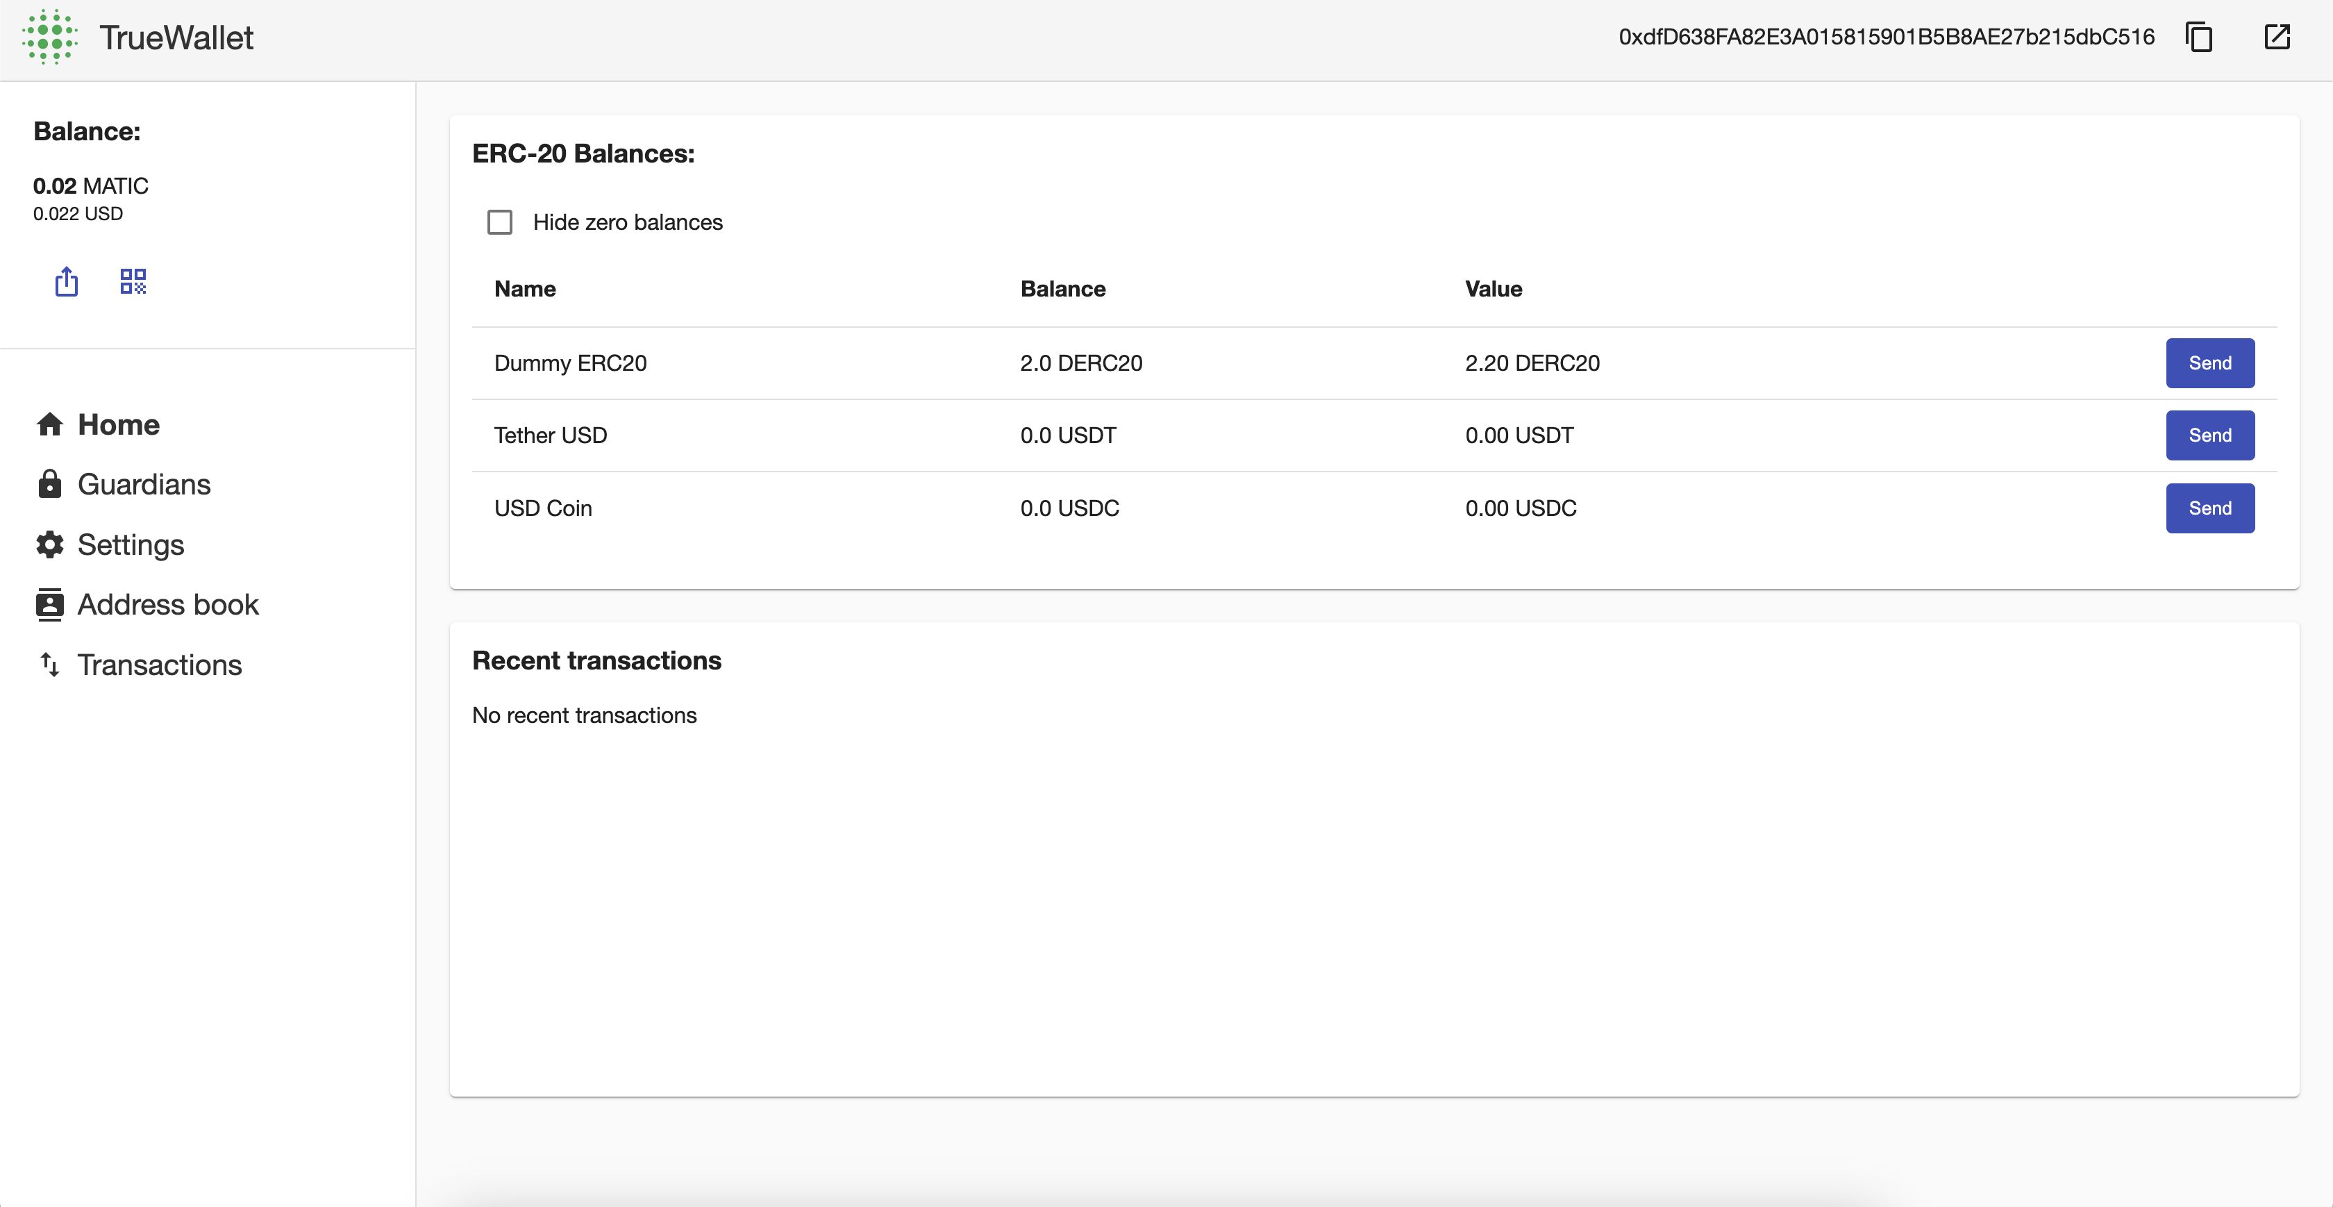Image resolution: width=2333 pixels, height=1207 pixels.
Task: Click the Address book contacts icon
Action: [50, 604]
